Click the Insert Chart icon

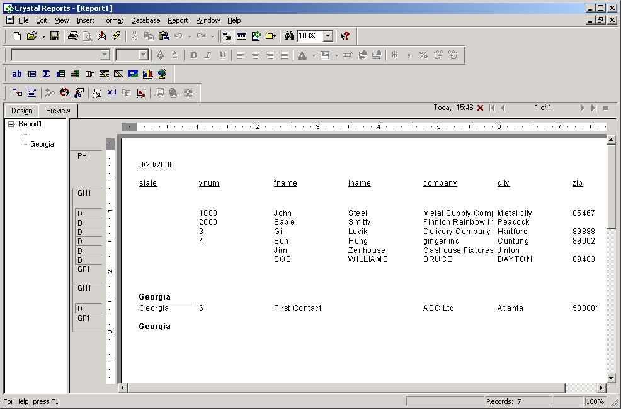[x=148, y=74]
